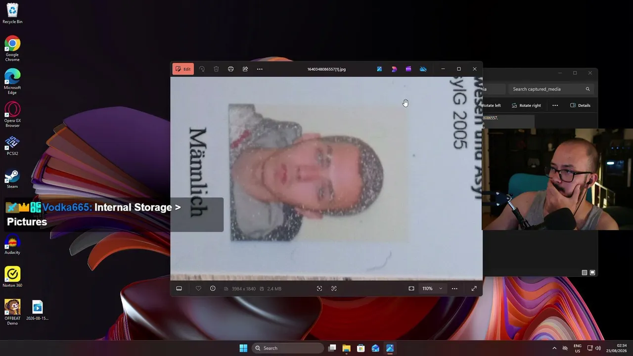Open Designer from the Photos title bar
Viewport: 633px width, 356px height.
[394, 69]
